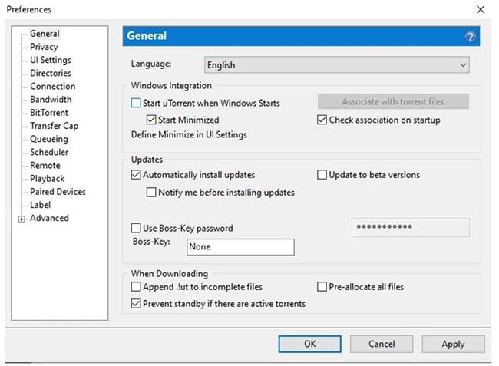Close the Preferences window
The image size is (499, 366).
481,9
